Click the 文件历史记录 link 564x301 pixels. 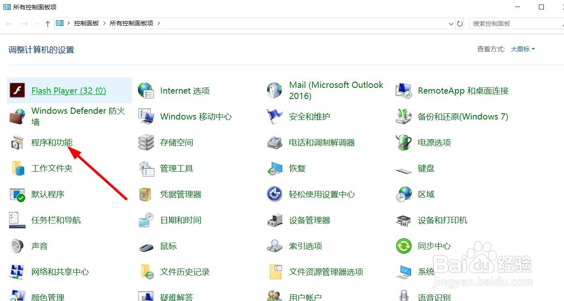tap(185, 272)
